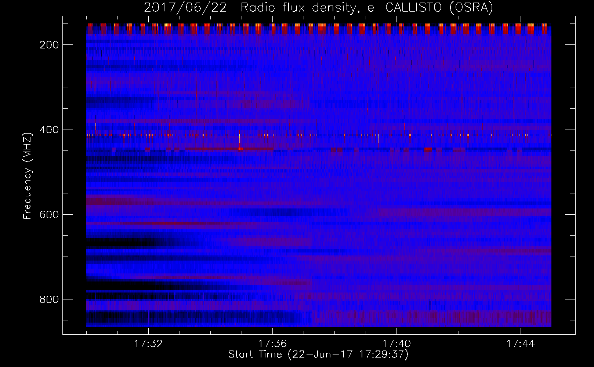
Task: Click the 17:44 time tick label
Action: tap(521, 344)
